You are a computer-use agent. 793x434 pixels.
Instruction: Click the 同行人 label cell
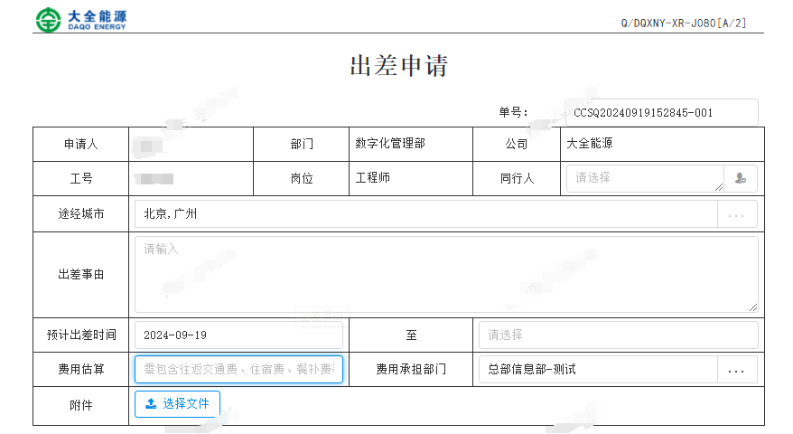(517, 179)
